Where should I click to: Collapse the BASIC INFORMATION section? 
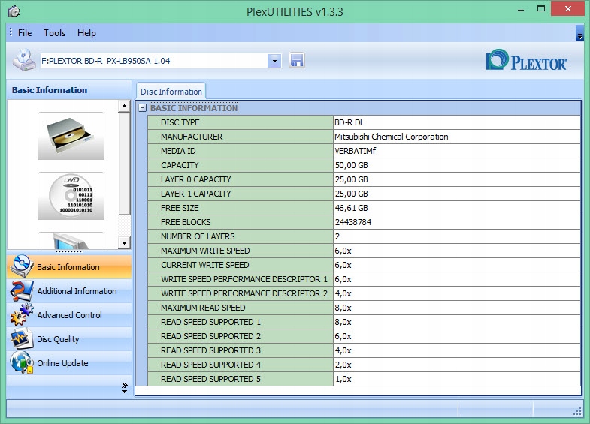pos(142,108)
